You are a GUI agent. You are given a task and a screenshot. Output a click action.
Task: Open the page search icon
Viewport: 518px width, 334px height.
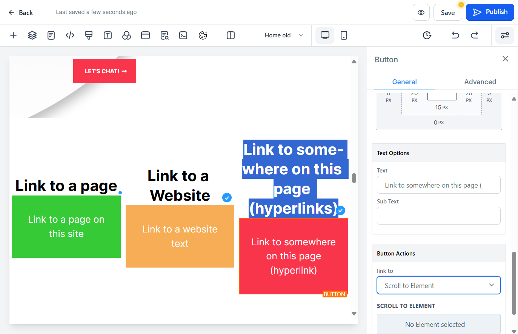tap(164, 35)
